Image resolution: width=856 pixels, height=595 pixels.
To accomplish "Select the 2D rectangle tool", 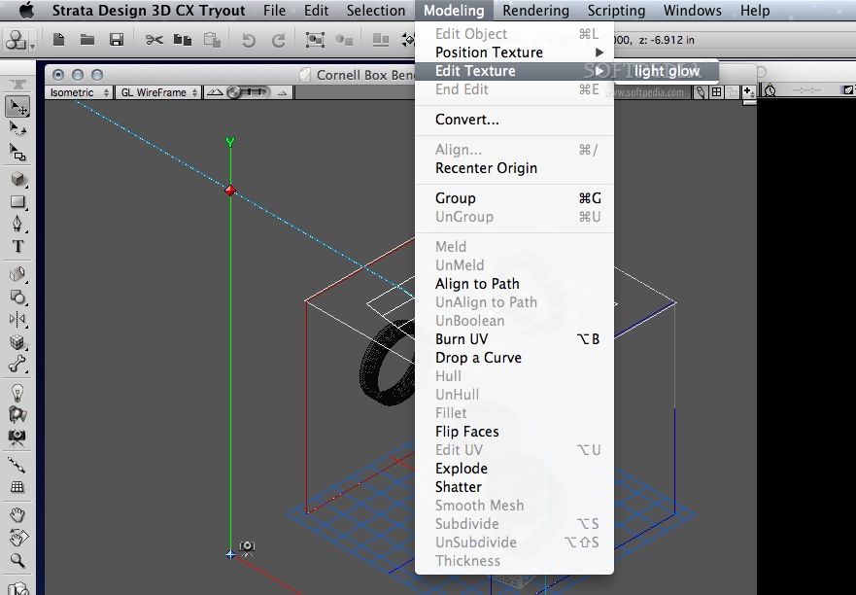I will pos(18,201).
